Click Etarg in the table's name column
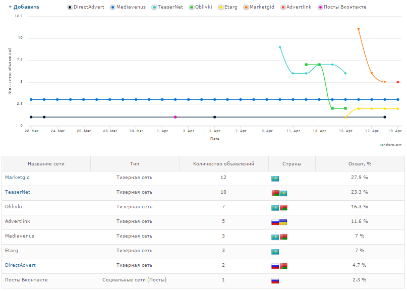Viewport: 407px width, 291px height. (12, 251)
